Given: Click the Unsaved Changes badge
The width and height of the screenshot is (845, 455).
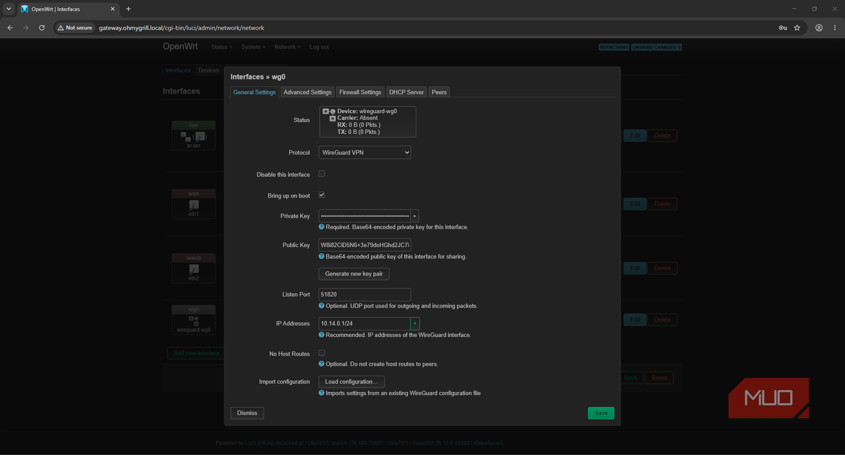Looking at the screenshot, I should [657, 47].
